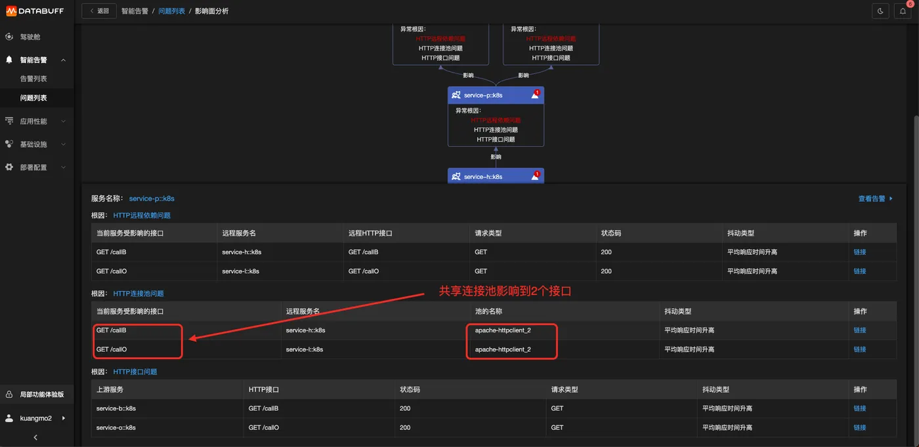Click the 局部功能体验版 lock icon
Image resolution: width=919 pixels, height=447 pixels.
click(x=9, y=395)
